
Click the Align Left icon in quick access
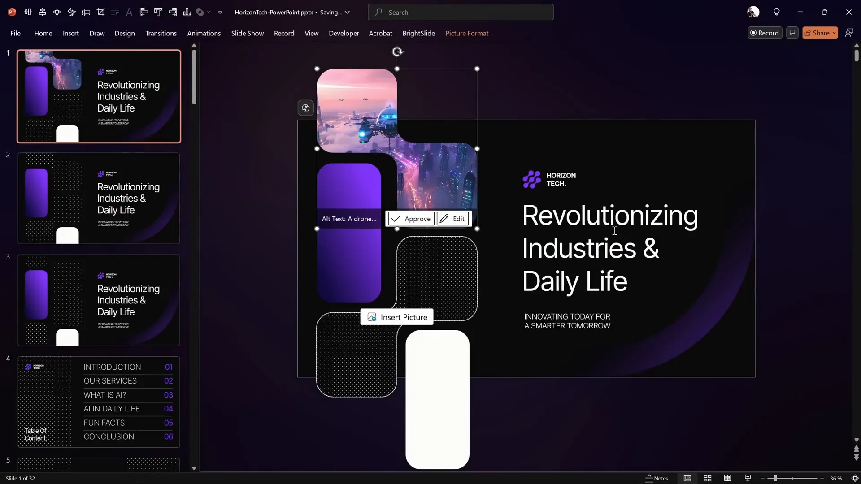click(144, 12)
